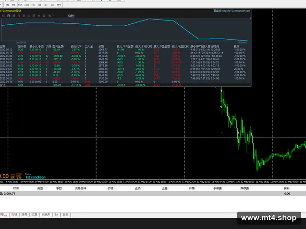Click the 百分比% column header
306x229 pixels.
tap(76, 46)
